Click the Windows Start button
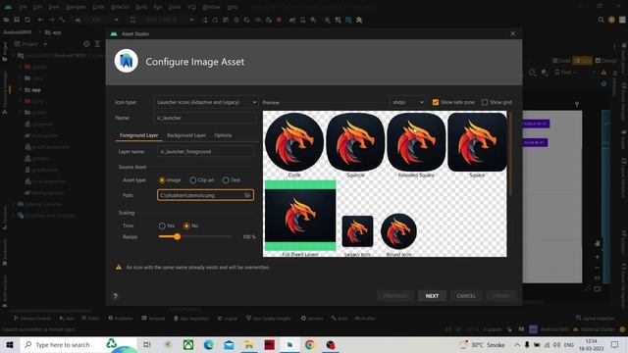Viewport: 628px width, 353px height. [x=10, y=344]
